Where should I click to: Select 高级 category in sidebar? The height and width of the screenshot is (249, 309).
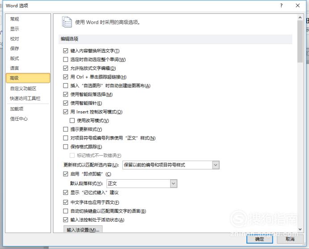point(28,78)
